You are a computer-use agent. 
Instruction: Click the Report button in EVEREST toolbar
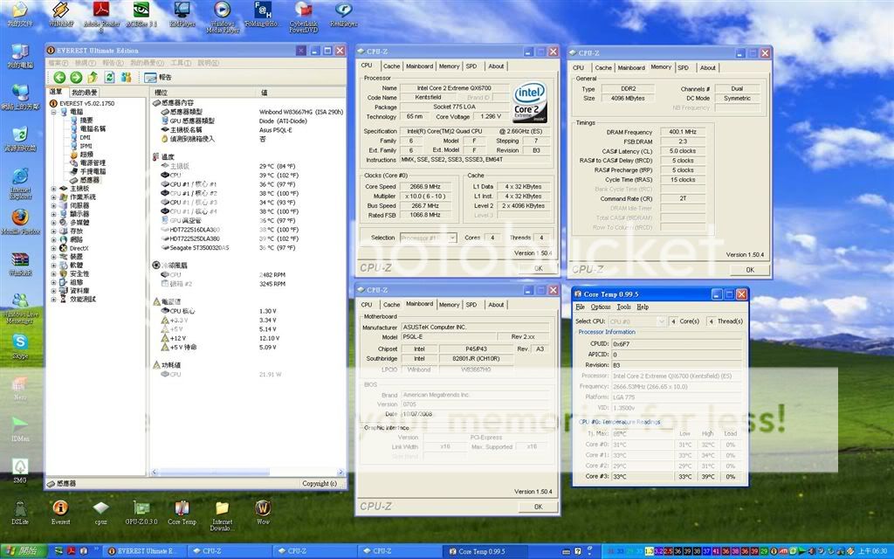point(158,78)
